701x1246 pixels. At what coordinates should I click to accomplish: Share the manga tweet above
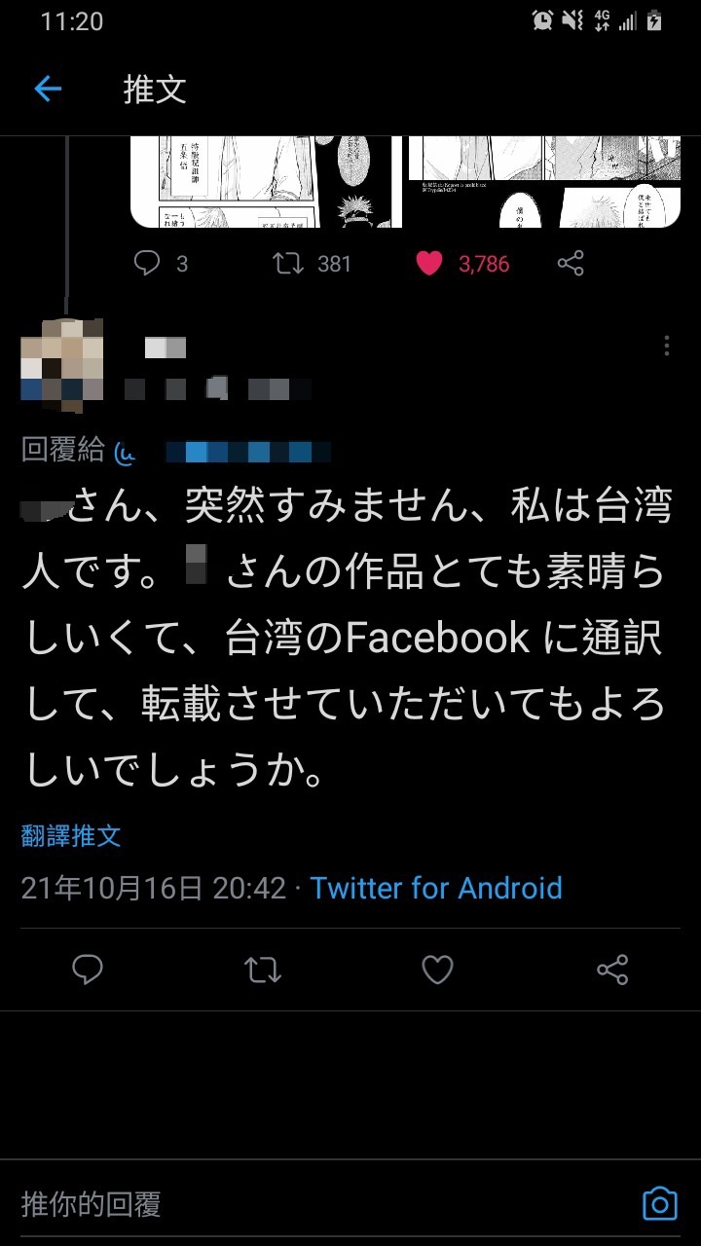572,263
